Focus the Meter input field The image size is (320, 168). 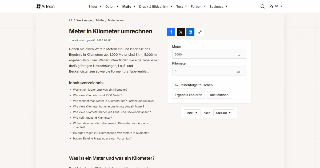click(x=209, y=54)
